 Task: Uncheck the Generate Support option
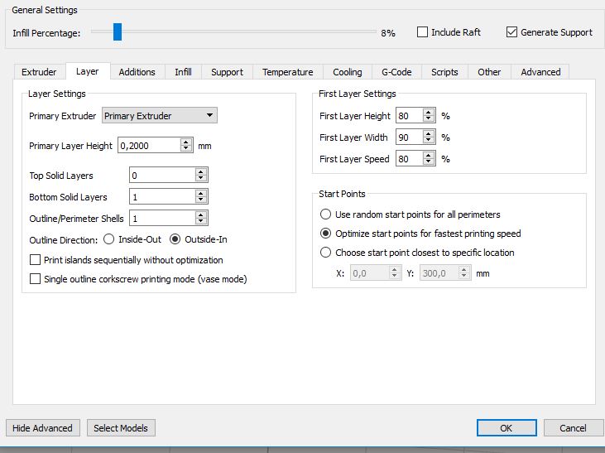[511, 32]
